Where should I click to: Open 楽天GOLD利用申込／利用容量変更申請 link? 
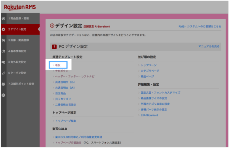(79, 137)
